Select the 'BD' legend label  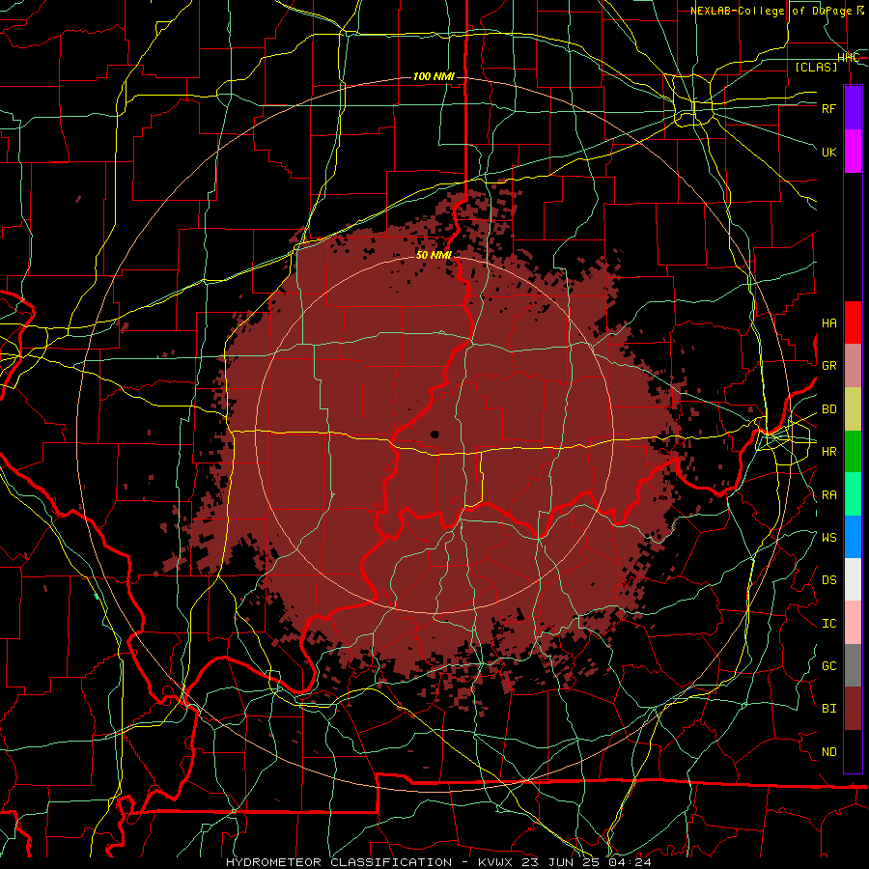[x=828, y=409]
